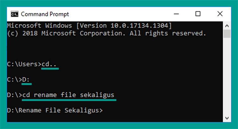
Task: Click the scrollbar up arrow
Action: click(227, 26)
